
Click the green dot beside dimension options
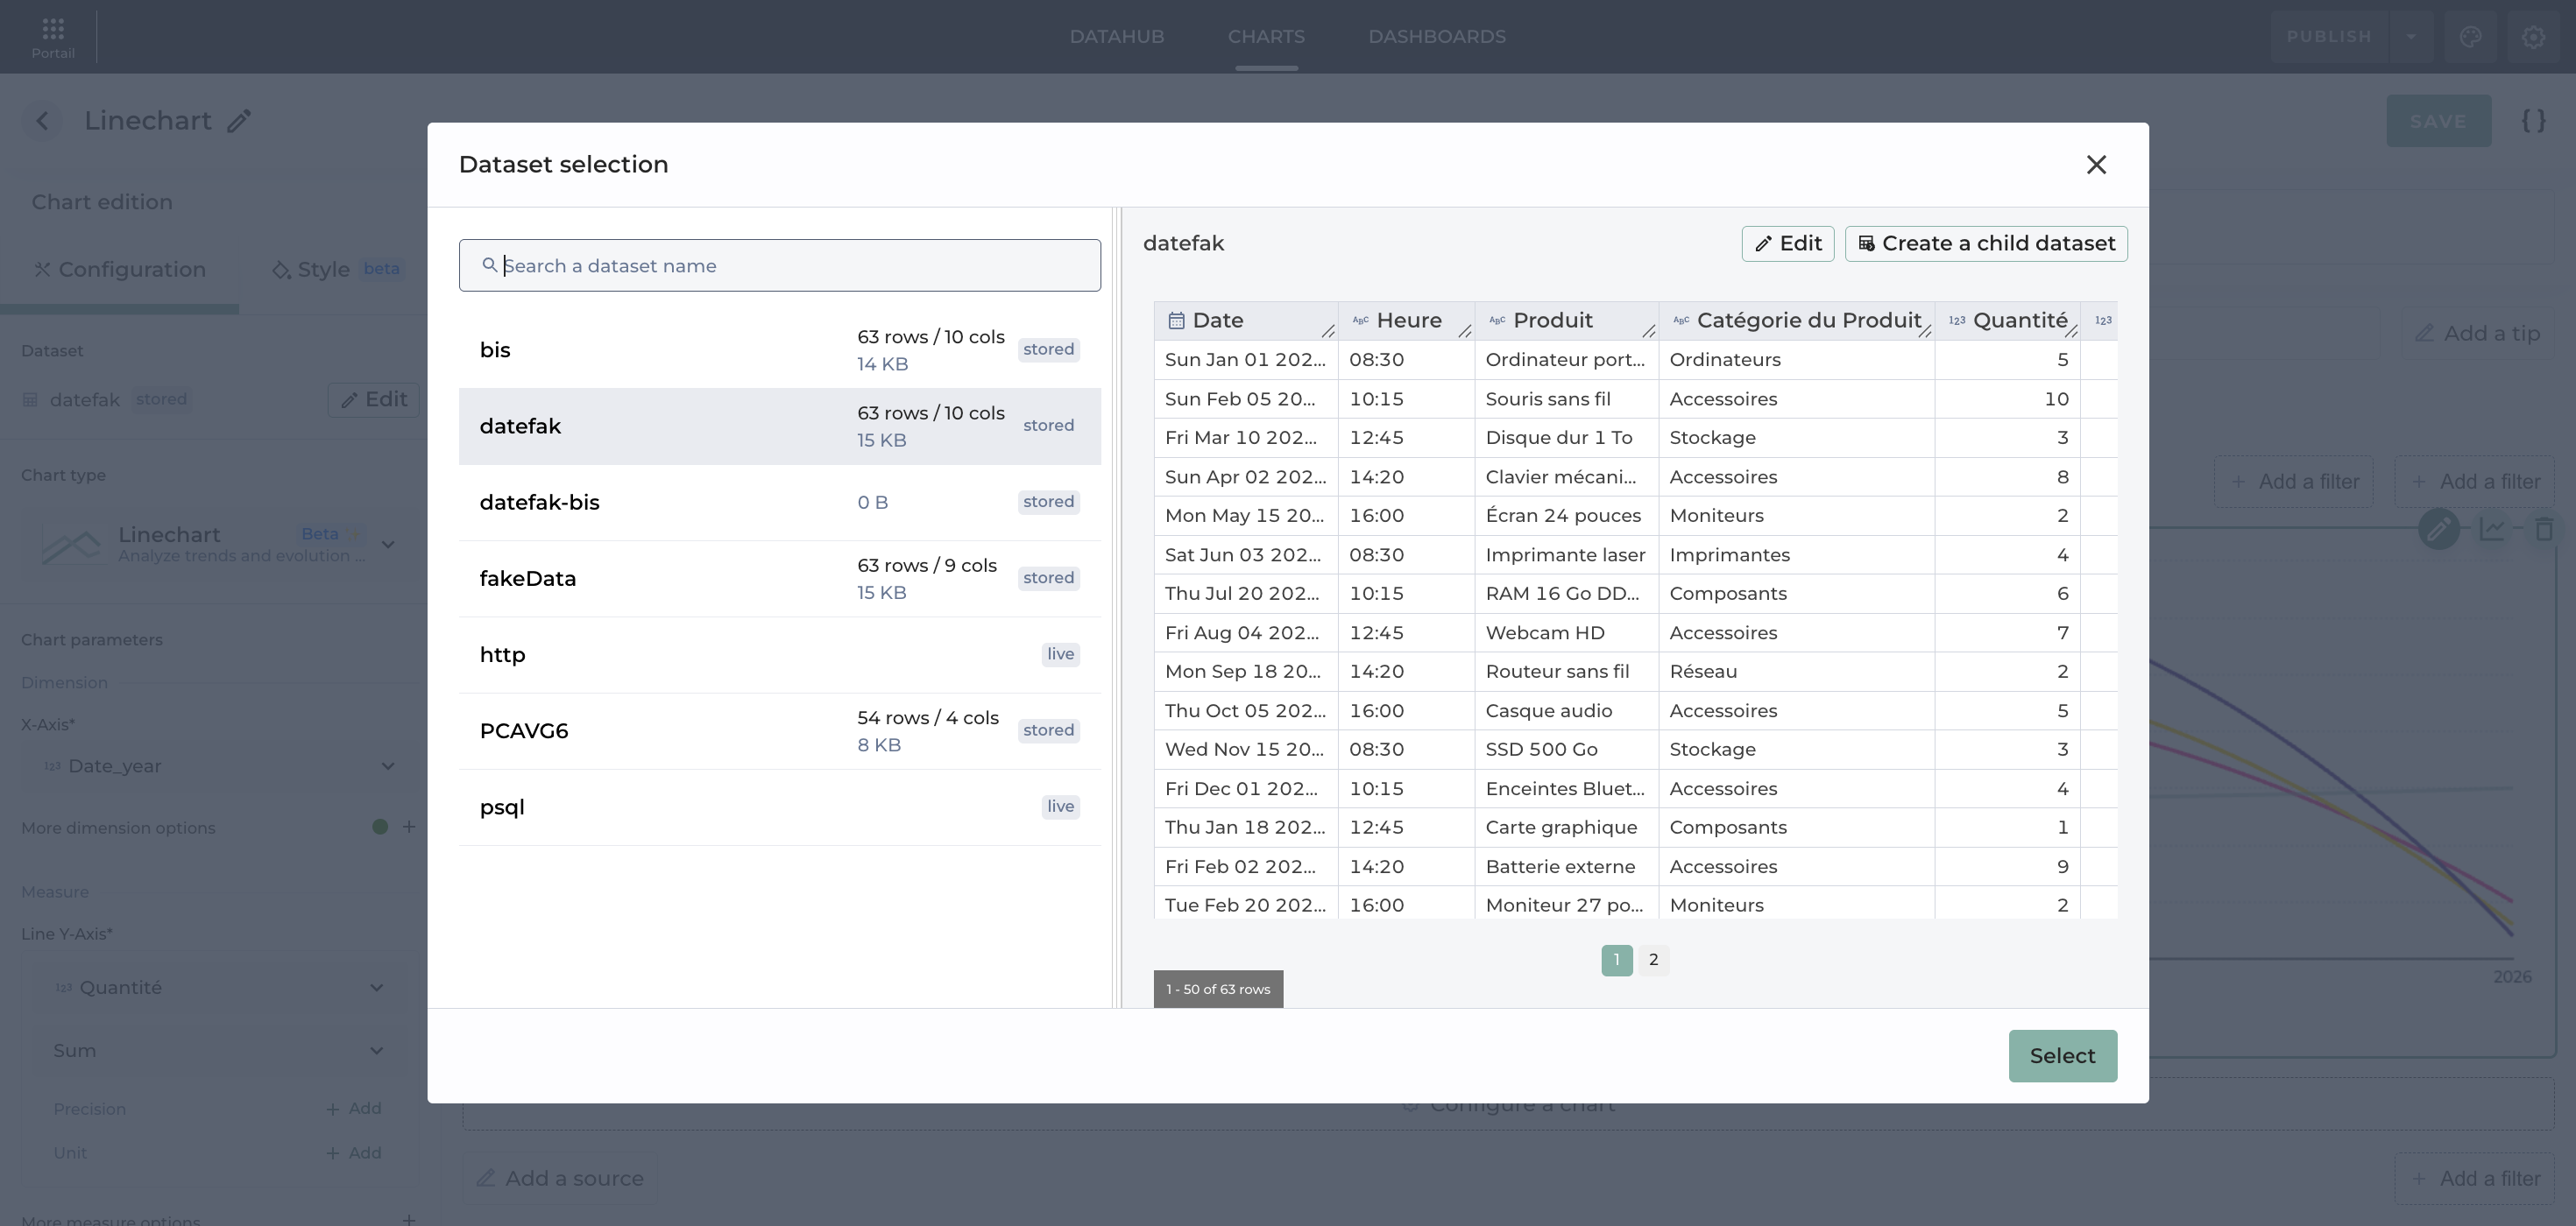(x=380, y=827)
